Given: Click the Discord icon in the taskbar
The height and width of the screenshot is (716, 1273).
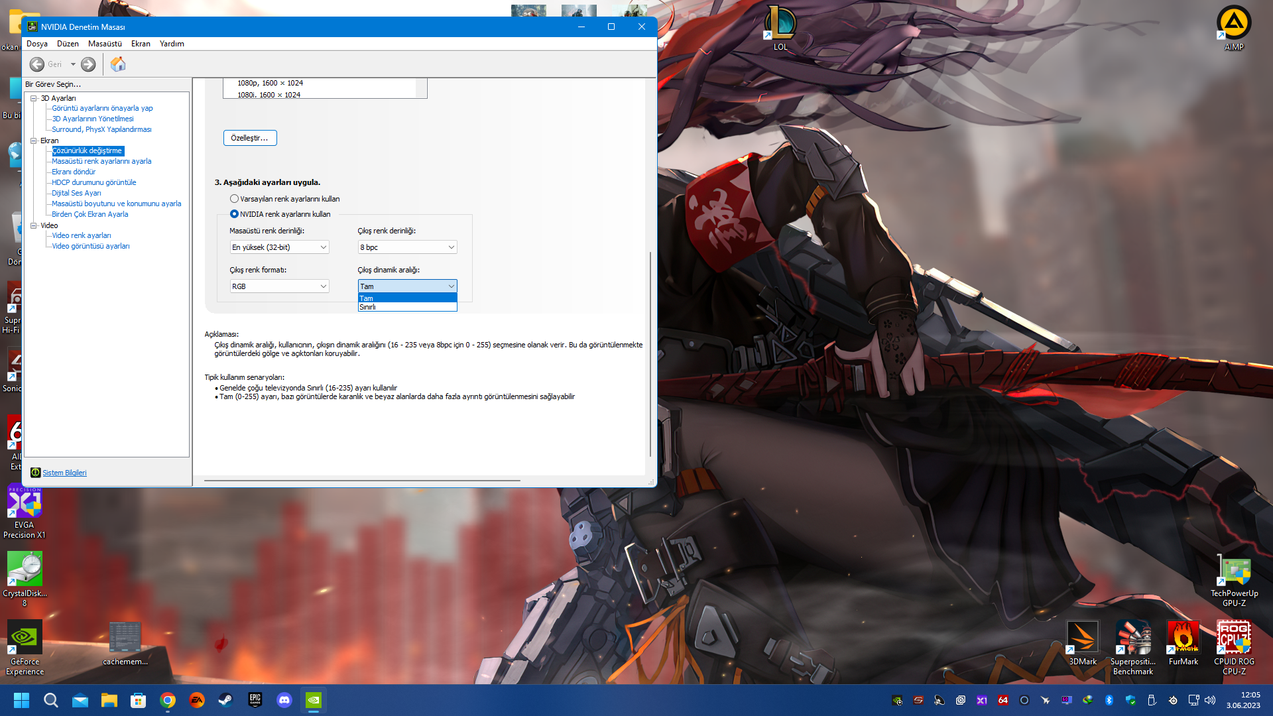Looking at the screenshot, I should [x=284, y=700].
